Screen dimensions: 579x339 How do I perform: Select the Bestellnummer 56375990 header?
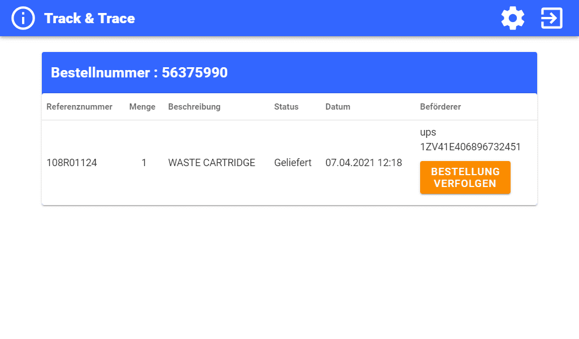(x=139, y=73)
